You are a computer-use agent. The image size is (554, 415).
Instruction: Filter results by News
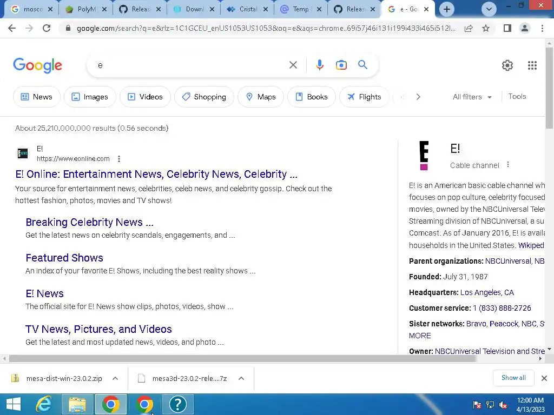click(37, 97)
